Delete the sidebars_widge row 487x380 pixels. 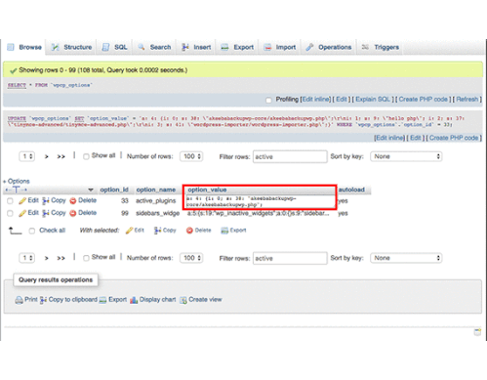click(83, 213)
